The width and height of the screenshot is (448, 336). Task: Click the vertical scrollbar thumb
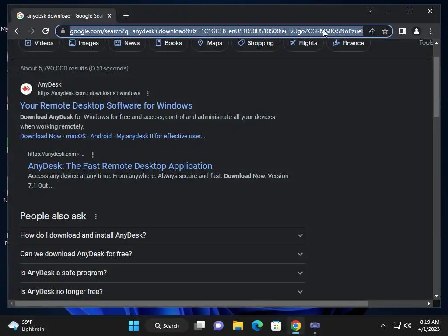click(x=436, y=87)
